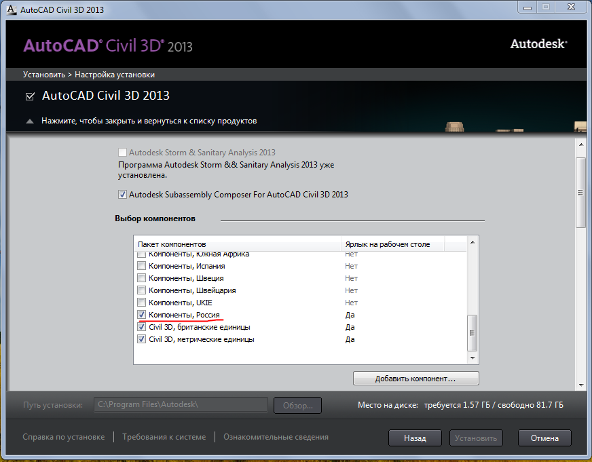Open the Справка по установке link
Image resolution: width=592 pixels, height=462 pixels.
click(x=63, y=437)
